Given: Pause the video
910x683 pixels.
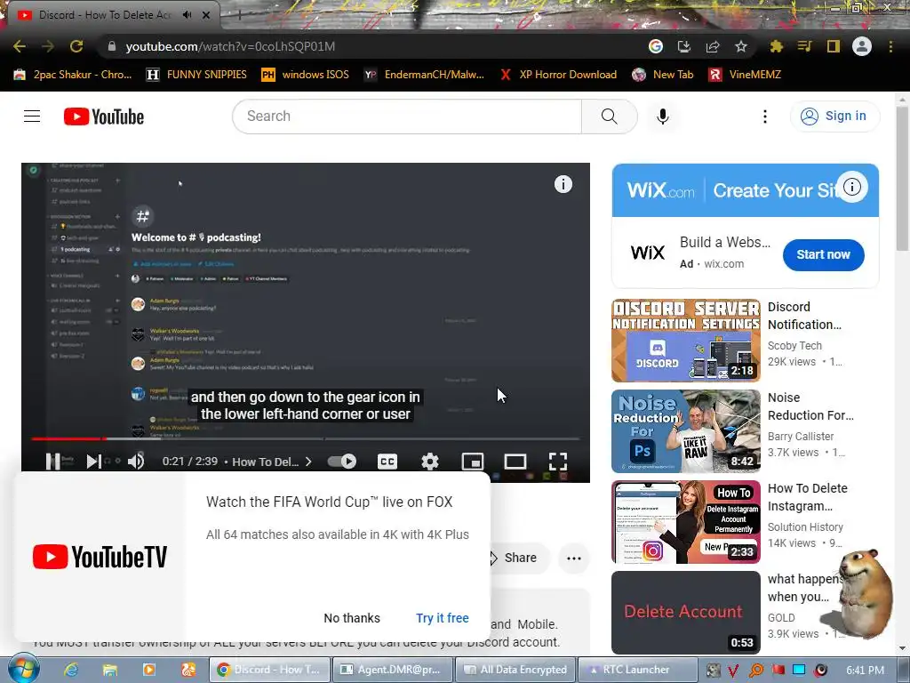Looking at the screenshot, I should click(53, 462).
